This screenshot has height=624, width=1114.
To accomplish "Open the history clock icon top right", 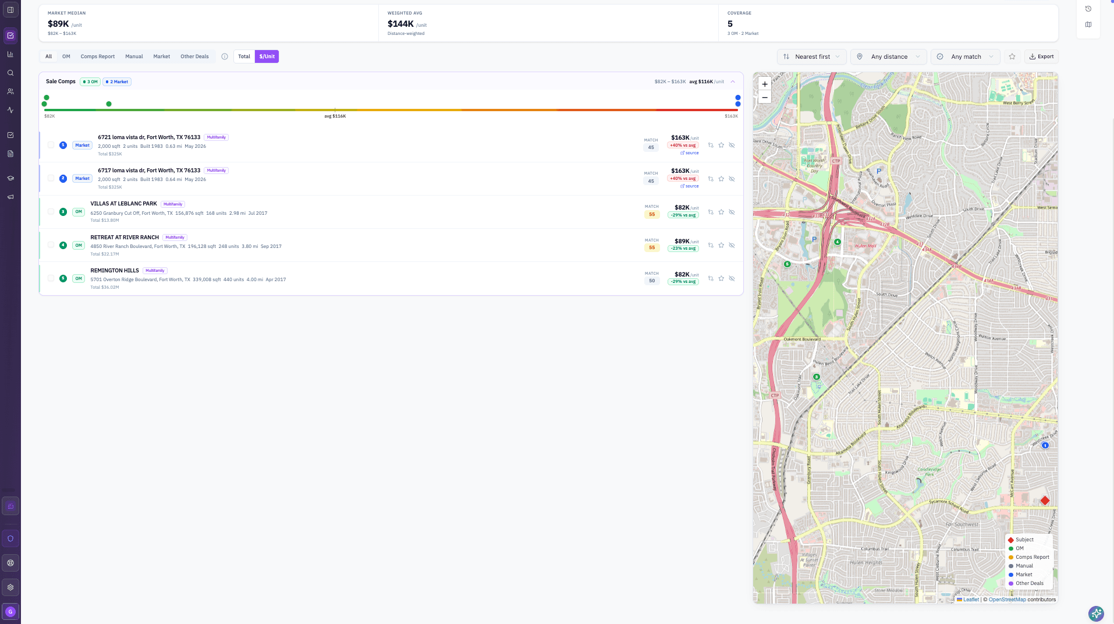I will (1088, 9).
